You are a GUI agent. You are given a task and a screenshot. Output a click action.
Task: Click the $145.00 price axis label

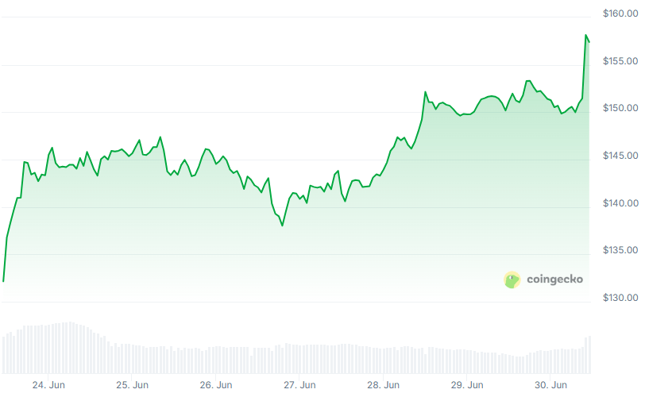(x=620, y=156)
